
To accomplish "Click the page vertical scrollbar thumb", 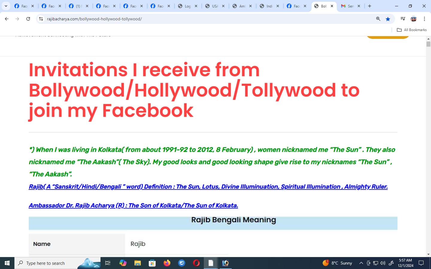I will click(428, 44).
